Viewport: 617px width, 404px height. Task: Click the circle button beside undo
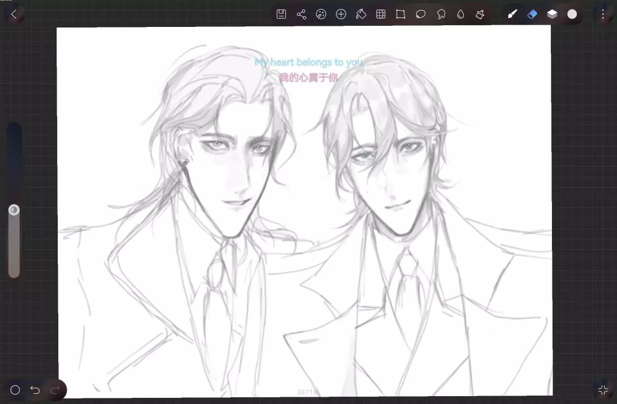15,390
